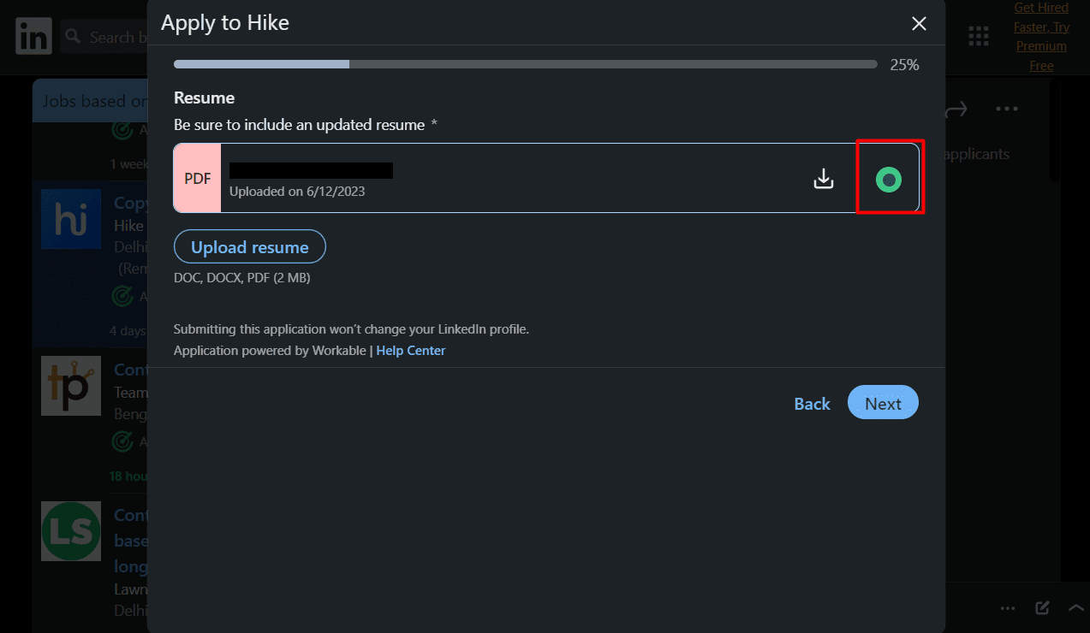This screenshot has width=1090, height=633.
Task: Open messaging panel ellipsis options
Action: click(x=1009, y=608)
